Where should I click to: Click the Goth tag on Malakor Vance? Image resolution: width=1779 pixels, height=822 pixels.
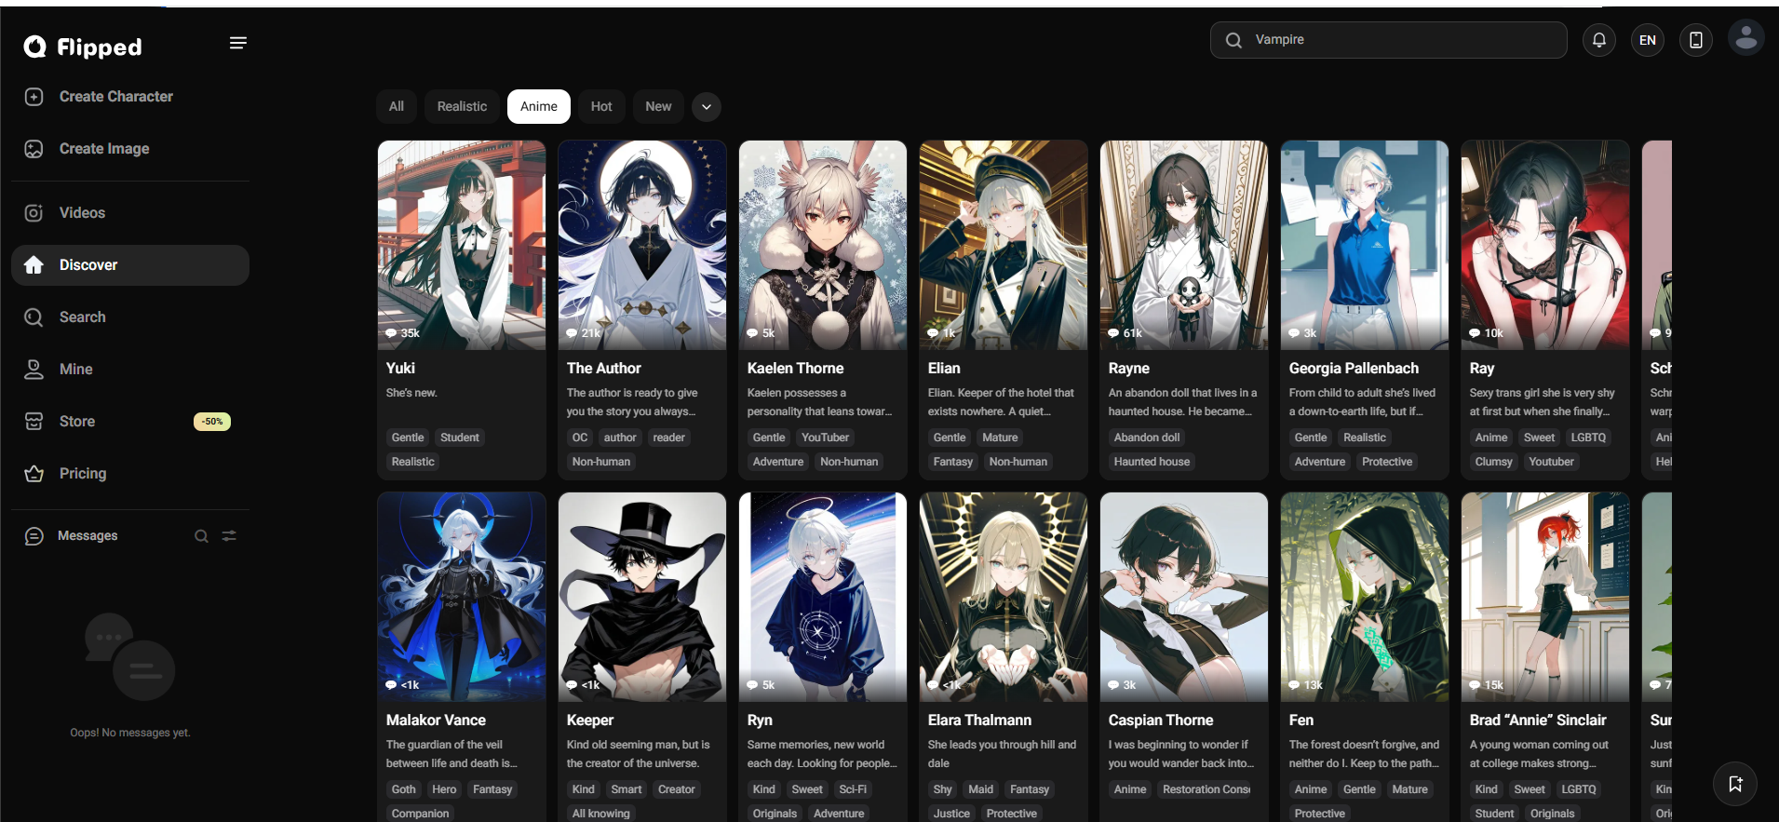tap(404, 789)
